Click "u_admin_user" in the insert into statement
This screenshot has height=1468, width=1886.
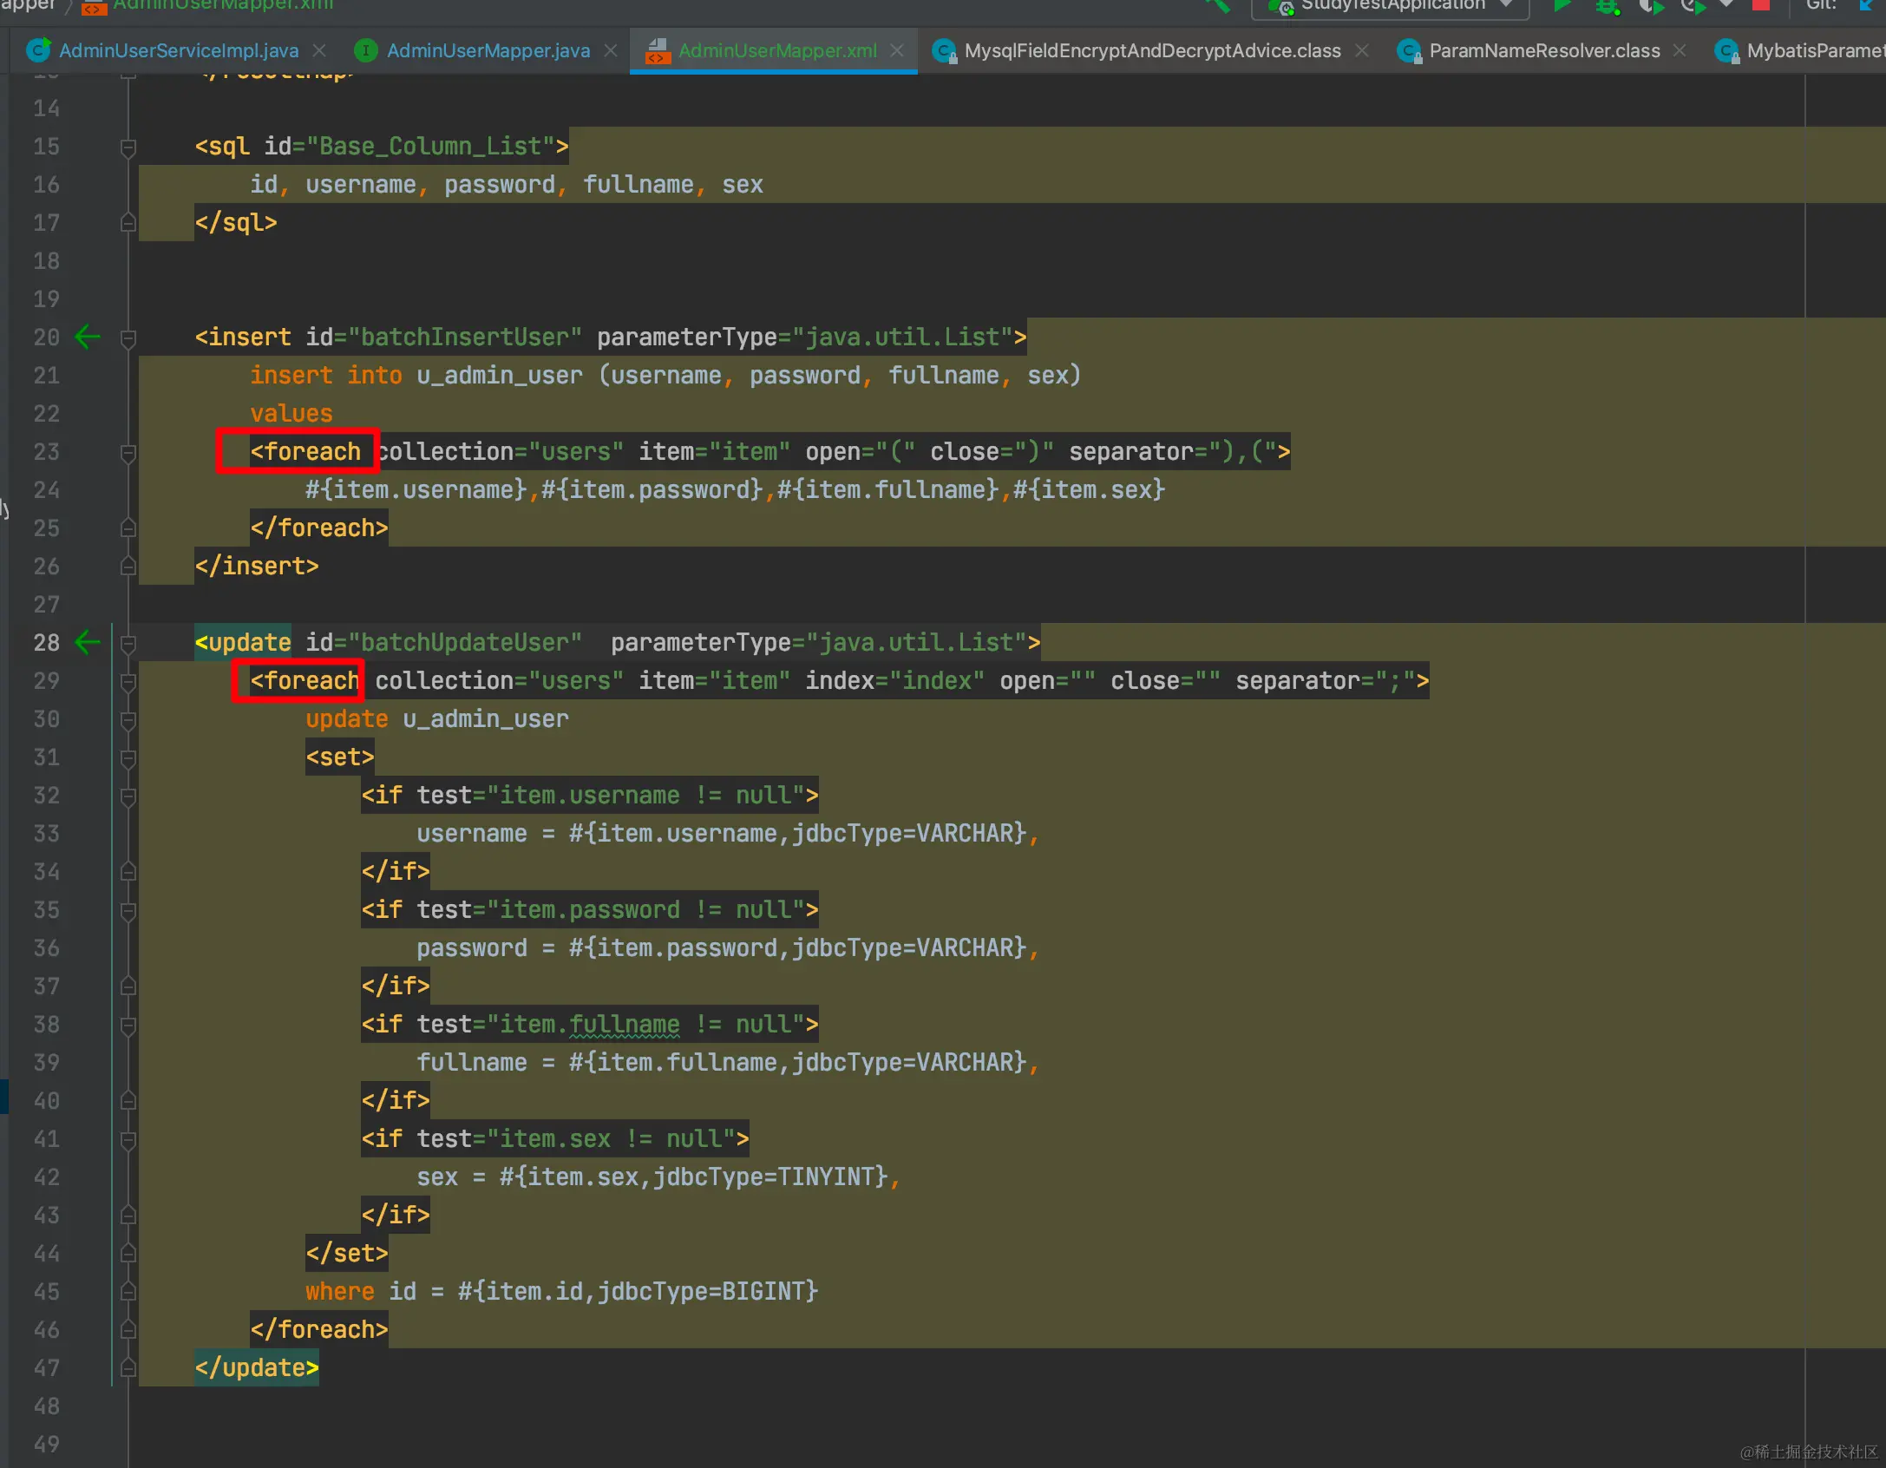coord(500,375)
